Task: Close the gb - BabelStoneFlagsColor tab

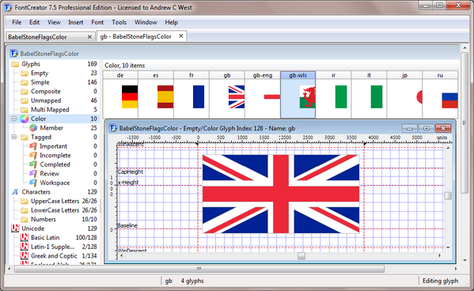Action: [x=181, y=36]
